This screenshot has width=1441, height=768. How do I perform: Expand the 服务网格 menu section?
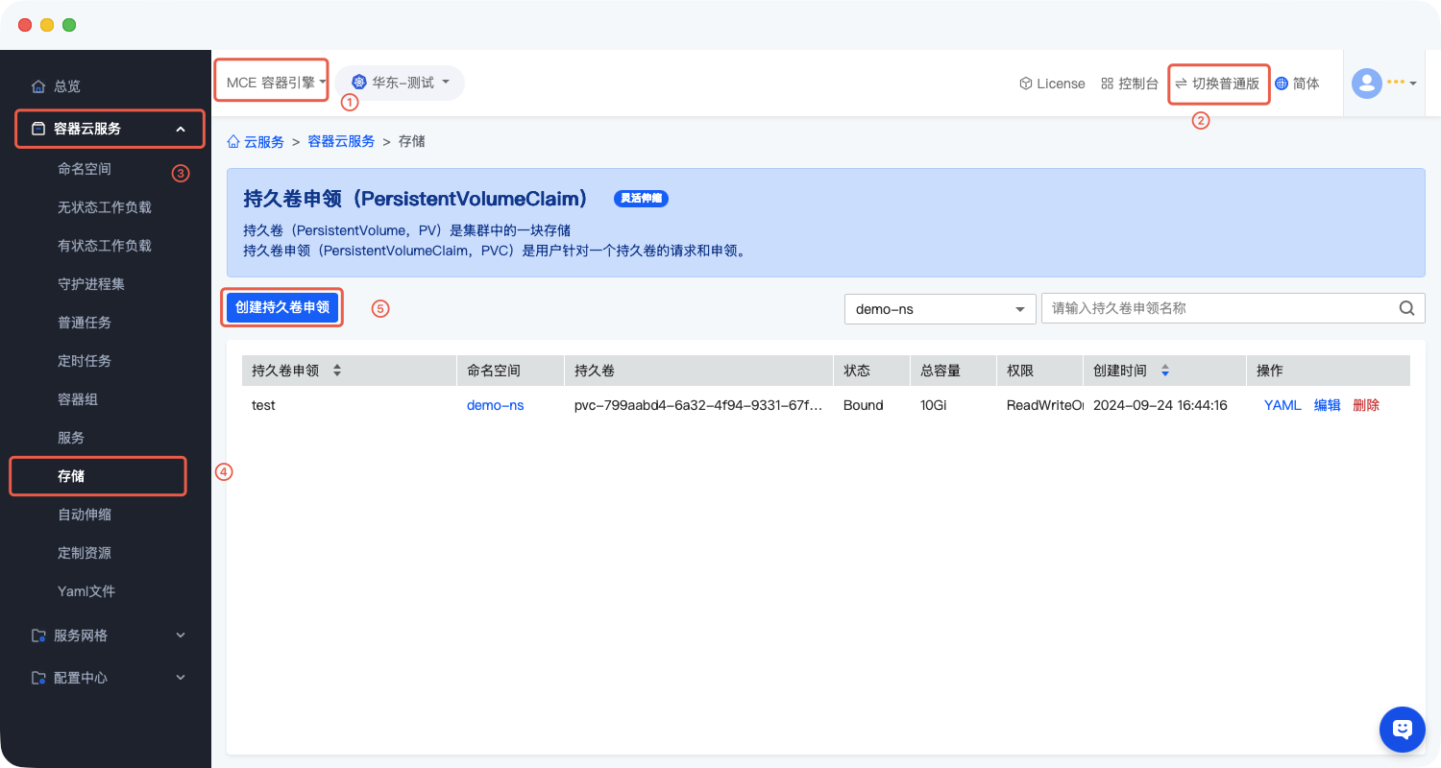[x=180, y=636]
